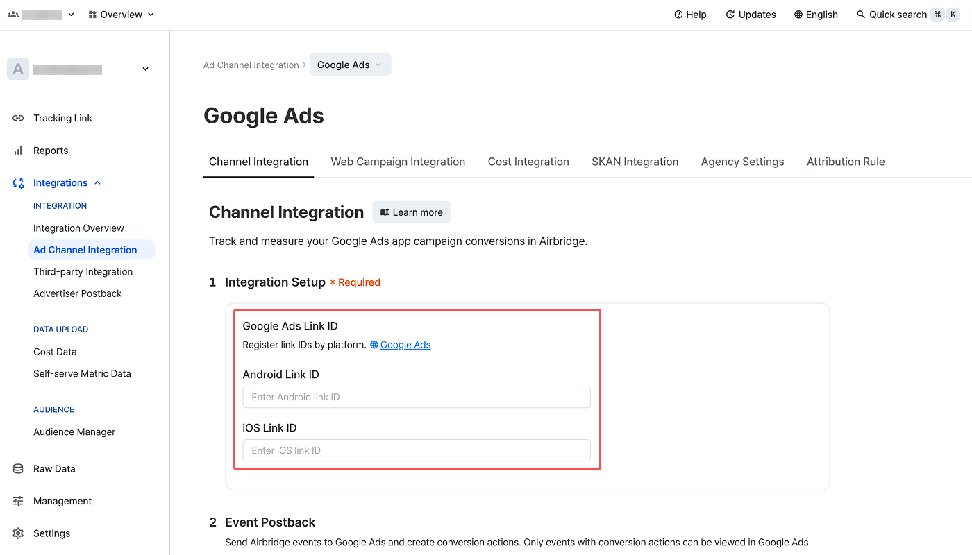Click the Android Link ID input field
The width and height of the screenshot is (972, 555).
point(417,397)
